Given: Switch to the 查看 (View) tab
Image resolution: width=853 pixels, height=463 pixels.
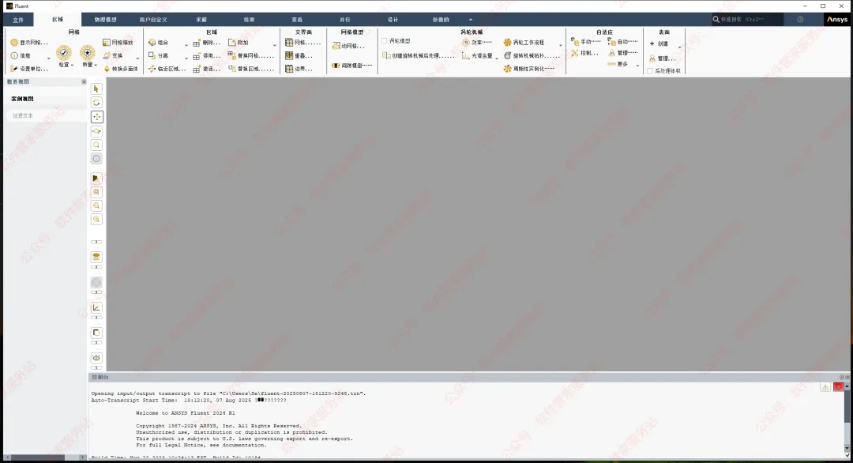Looking at the screenshot, I should [x=297, y=20].
